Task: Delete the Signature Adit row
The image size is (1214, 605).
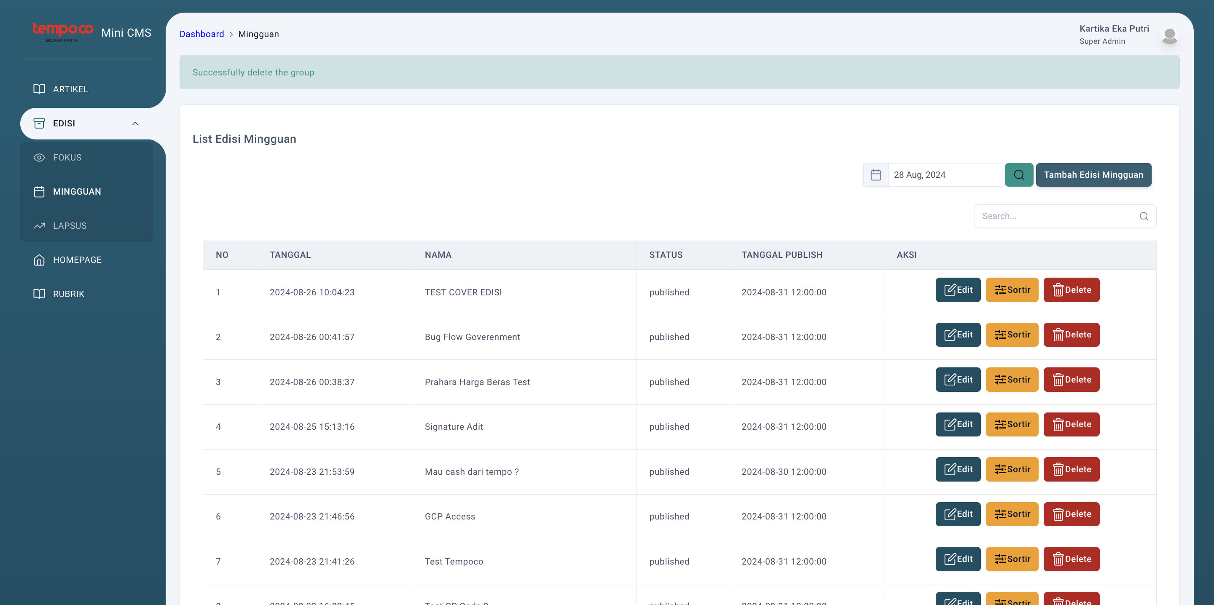Action: coord(1071,425)
